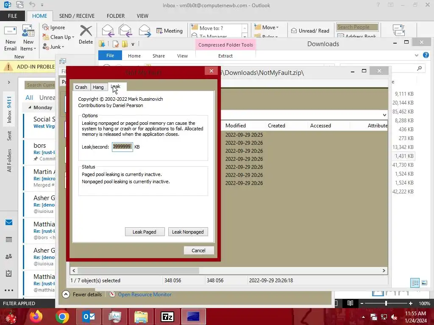Screen dimensions: 434x325
Task: Click the Leak Nonpaged button
Action: point(188,232)
